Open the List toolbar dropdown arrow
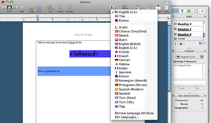The image size is (211, 123). tap(53, 9)
